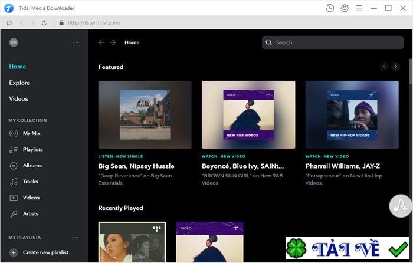413x263 pixels.
Task: Open settings gear in title bar
Action: click(x=345, y=8)
